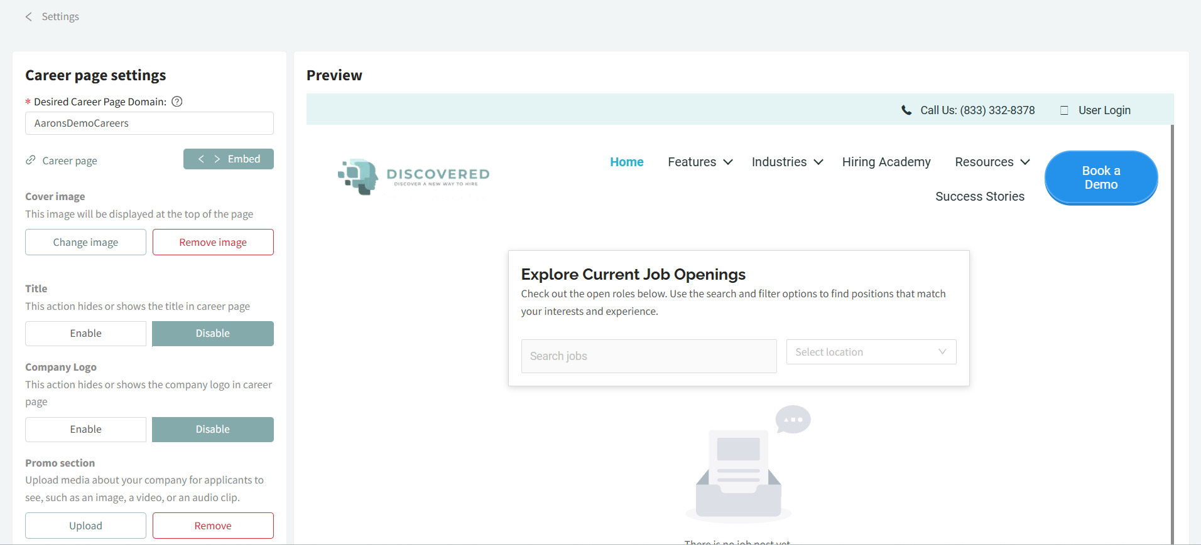Click the chat bubble icon above the empty inbox
The height and width of the screenshot is (545, 1201).
click(x=793, y=420)
